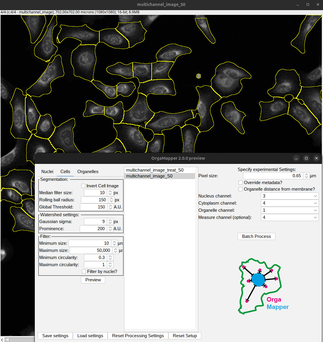The image size is (323, 342).
Task: Toggle the Filter by nuclei checkbox
Action: click(x=84, y=272)
